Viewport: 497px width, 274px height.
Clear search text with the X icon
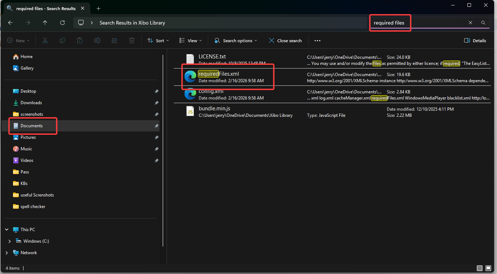(x=470, y=23)
